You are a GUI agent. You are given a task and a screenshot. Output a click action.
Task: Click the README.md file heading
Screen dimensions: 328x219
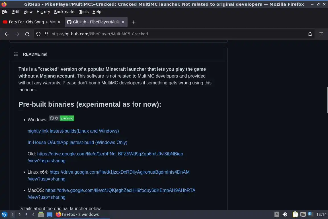[35, 54]
